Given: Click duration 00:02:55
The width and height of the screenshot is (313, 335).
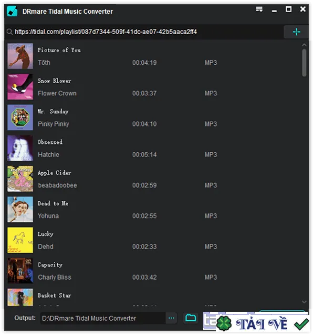Looking at the screenshot, I should coord(144,216).
